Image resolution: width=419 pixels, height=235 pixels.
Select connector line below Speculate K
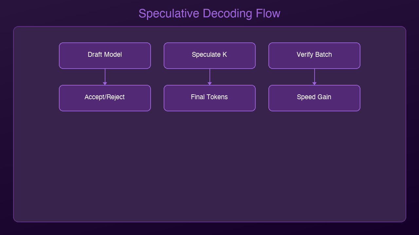tap(210, 75)
